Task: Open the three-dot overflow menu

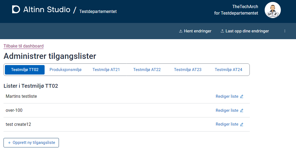Action: click(x=285, y=31)
